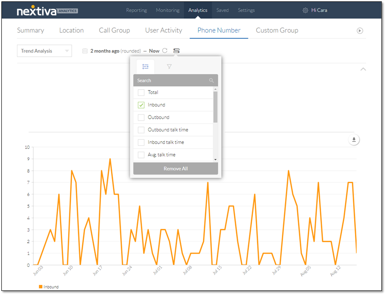Screen dimensions: 386x295
Task: Click the Jul 15 axis label
Action: coord(217,271)
